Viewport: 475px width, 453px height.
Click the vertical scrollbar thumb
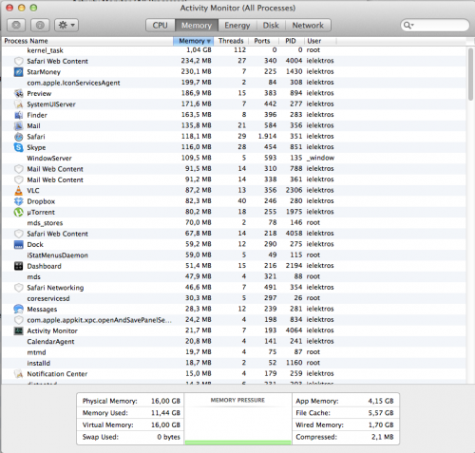click(470, 75)
